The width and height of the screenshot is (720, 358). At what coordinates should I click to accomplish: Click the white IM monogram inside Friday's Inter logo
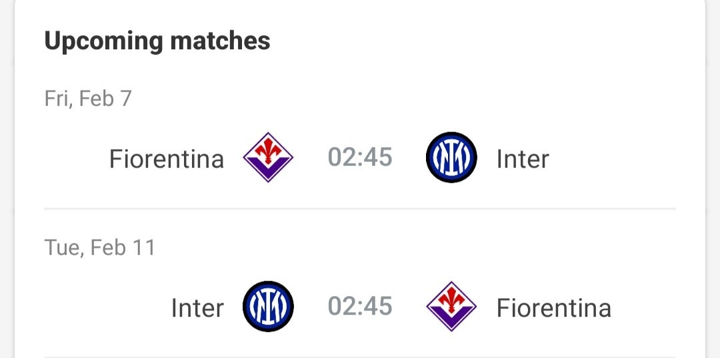[x=451, y=157]
